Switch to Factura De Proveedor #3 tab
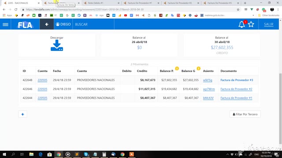Screen dimensions: 282x158 pos(221,3)
